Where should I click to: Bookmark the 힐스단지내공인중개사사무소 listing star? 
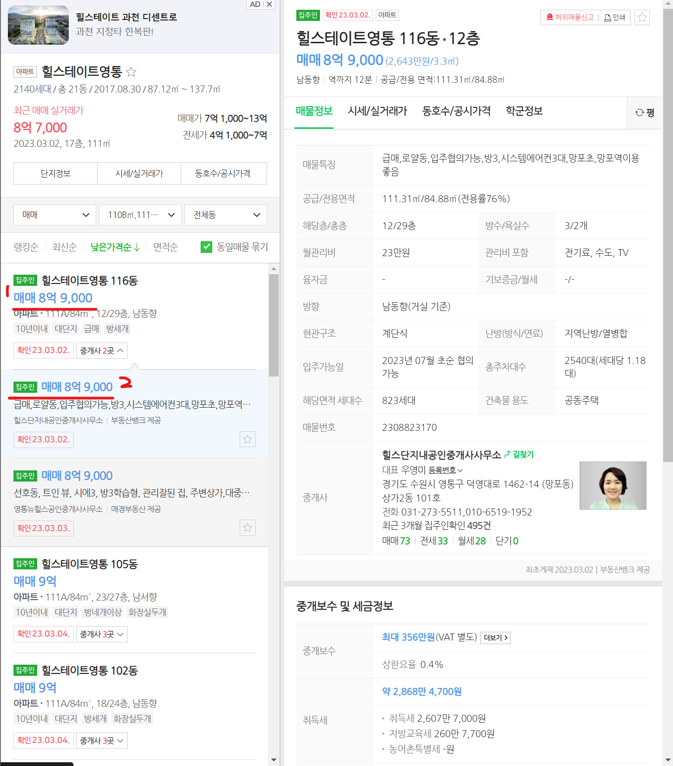(x=248, y=439)
